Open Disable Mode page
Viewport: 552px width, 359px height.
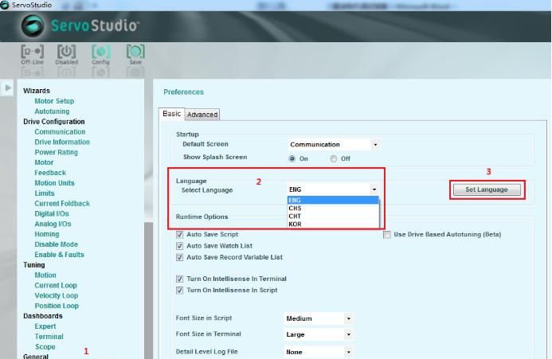[x=56, y=244]
